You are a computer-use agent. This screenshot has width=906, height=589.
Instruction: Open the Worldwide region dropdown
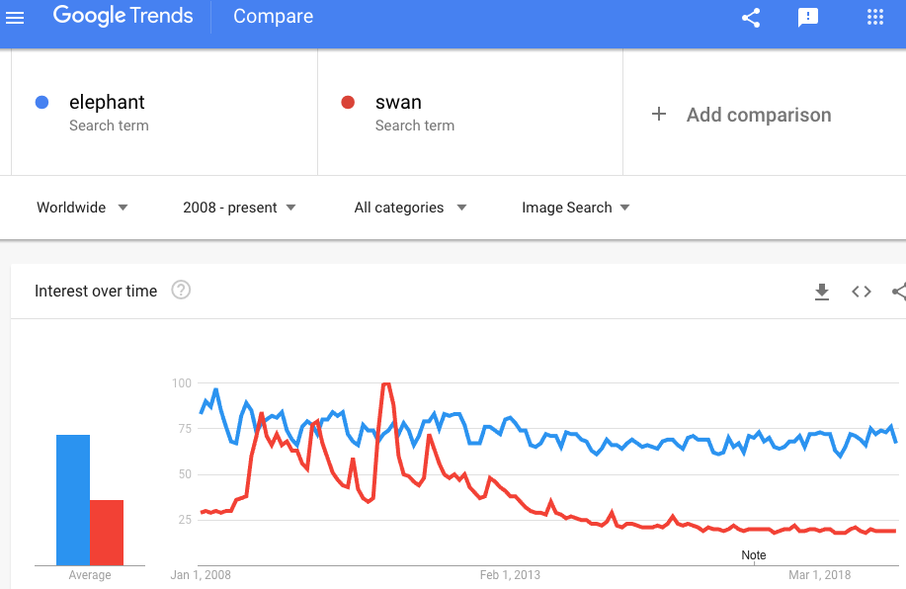82,208
